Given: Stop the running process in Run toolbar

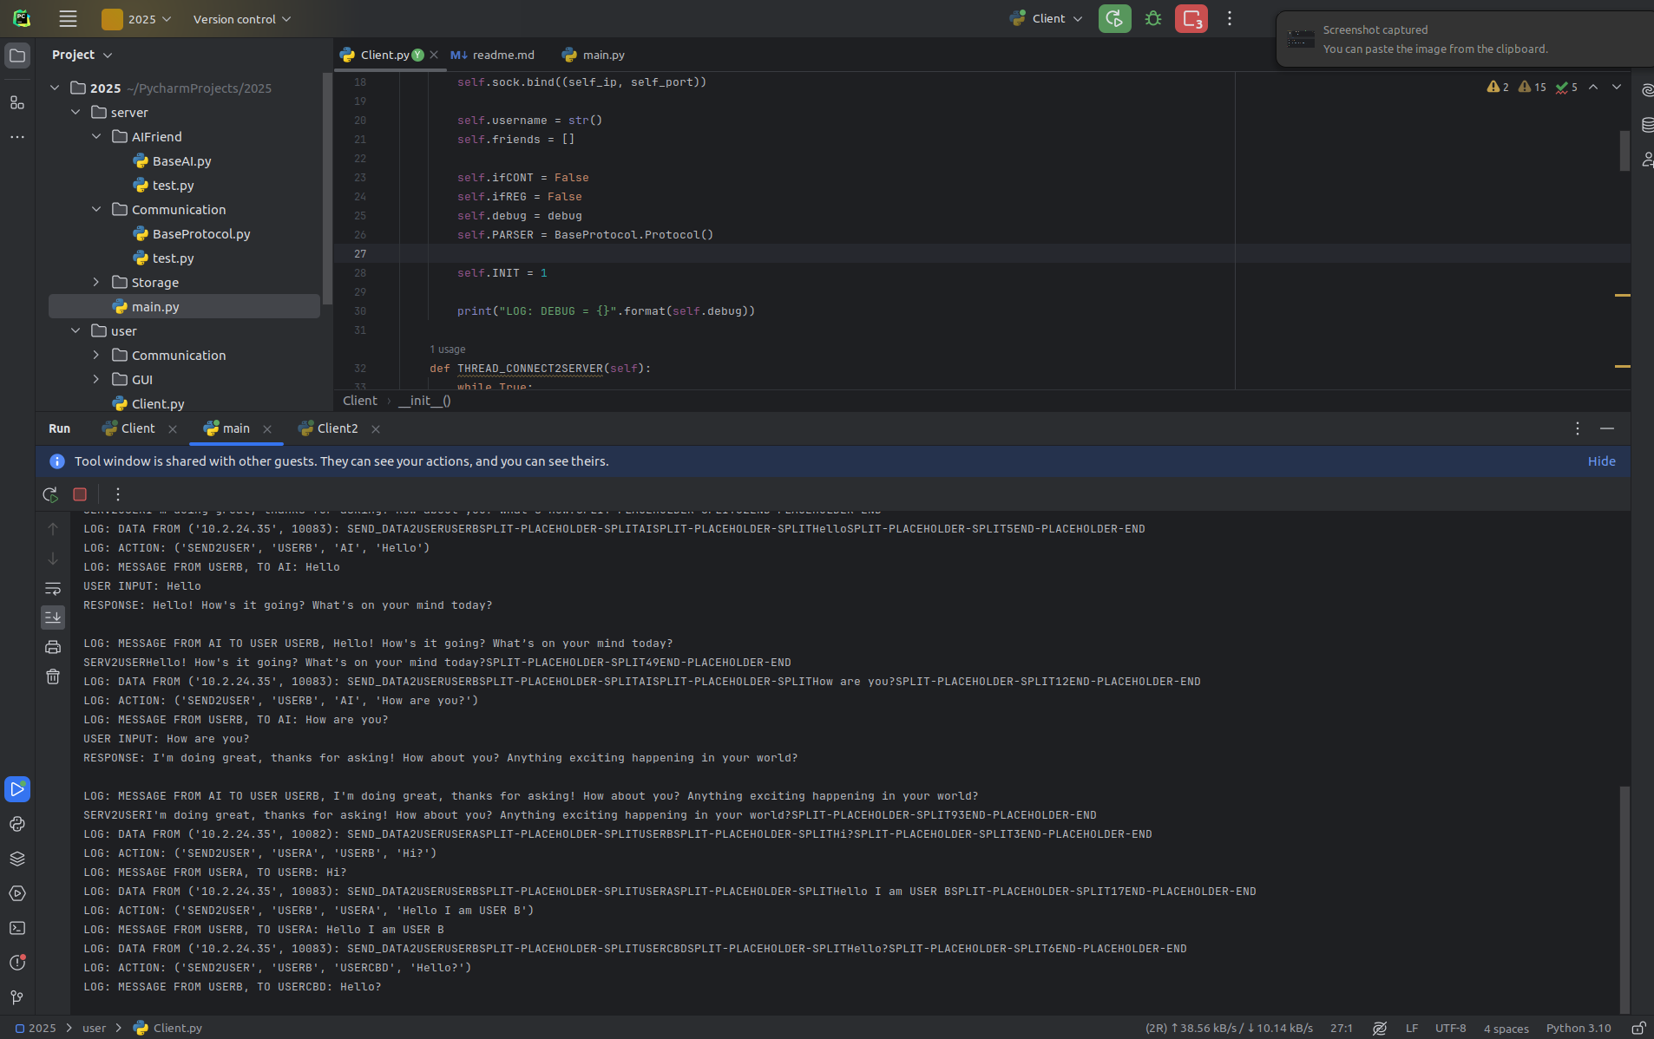Looking at the screenshot, I should (80, 494).
